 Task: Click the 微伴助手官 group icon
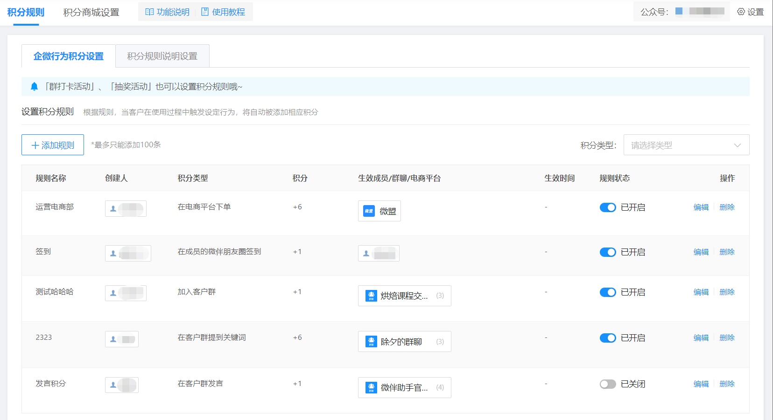pos(371,387)
